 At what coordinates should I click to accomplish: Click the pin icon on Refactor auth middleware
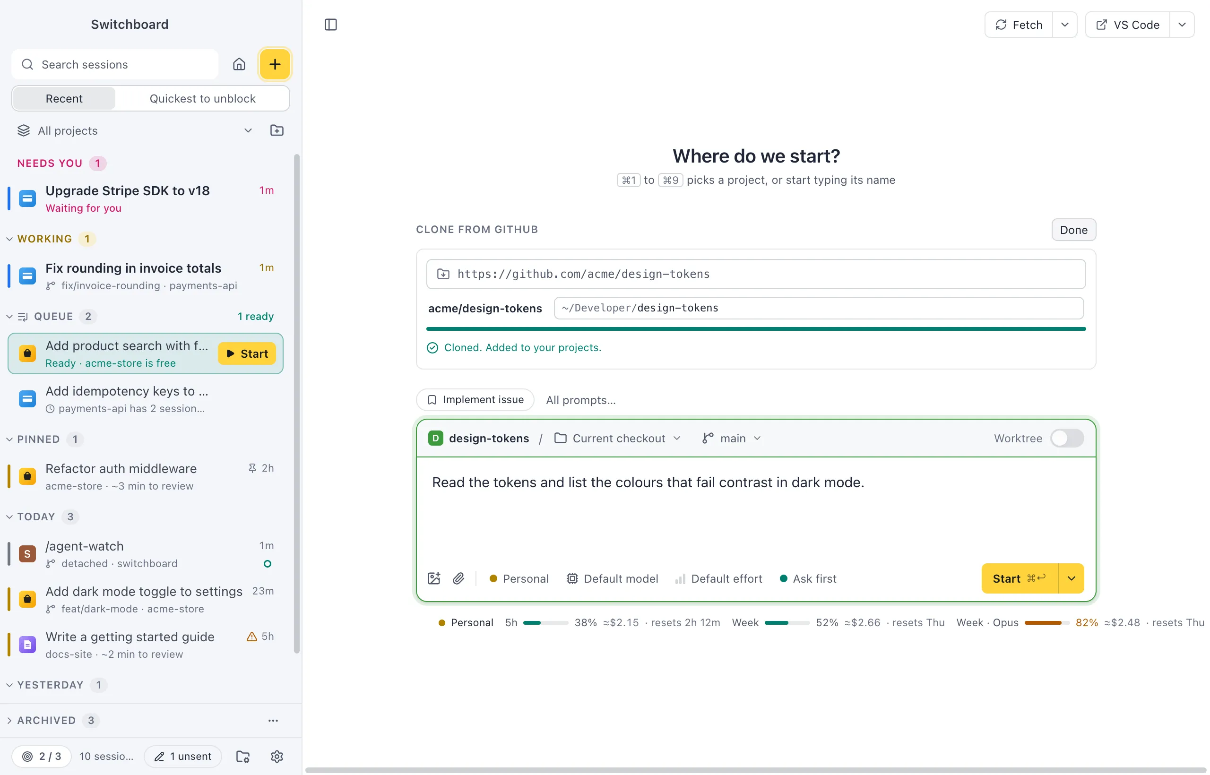(x=252, y=468)
